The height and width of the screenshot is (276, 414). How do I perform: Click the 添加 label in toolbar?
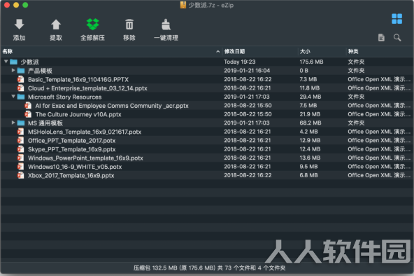[x=20, y=38]
